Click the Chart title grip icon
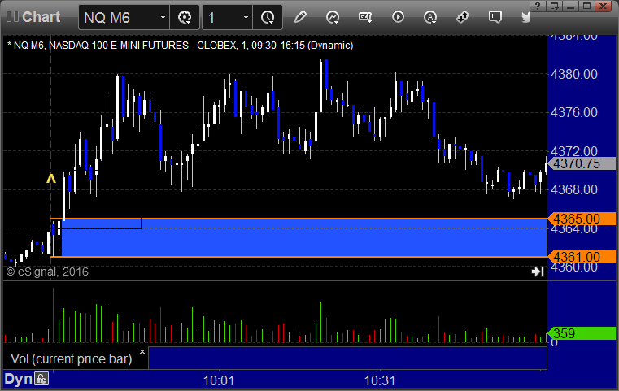 click(x=13, y=17)
